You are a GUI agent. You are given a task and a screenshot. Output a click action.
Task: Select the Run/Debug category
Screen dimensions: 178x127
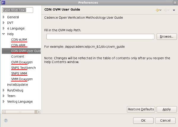click(15, 90)
